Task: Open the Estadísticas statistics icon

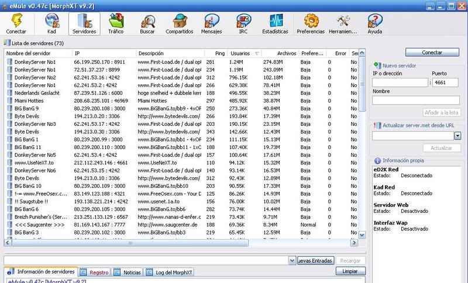Action: pos(276,21)
